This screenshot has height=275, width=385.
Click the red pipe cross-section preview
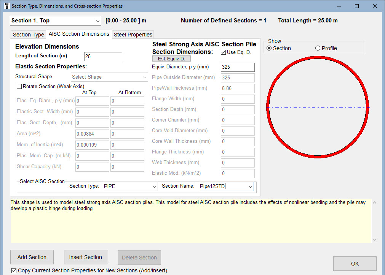tap(318, 107)
